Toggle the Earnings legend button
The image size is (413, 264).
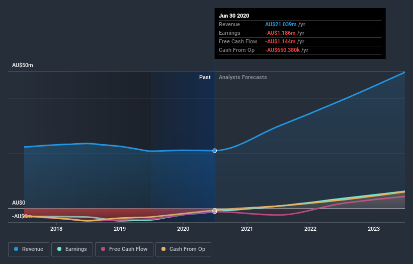(x=72, y=249)
